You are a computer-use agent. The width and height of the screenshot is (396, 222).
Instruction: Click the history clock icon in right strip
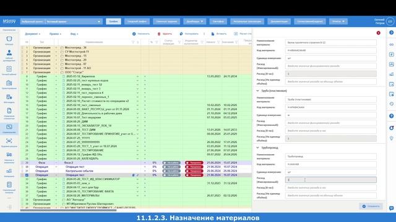[391, 104]
